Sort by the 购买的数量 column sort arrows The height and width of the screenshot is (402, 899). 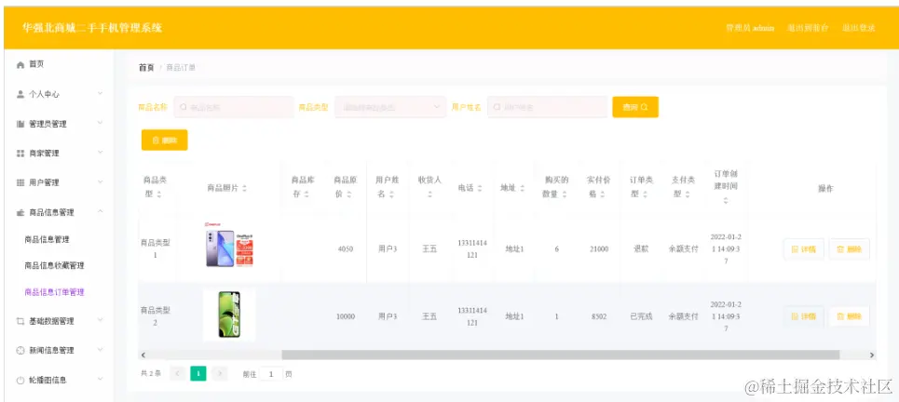(565, 194)
